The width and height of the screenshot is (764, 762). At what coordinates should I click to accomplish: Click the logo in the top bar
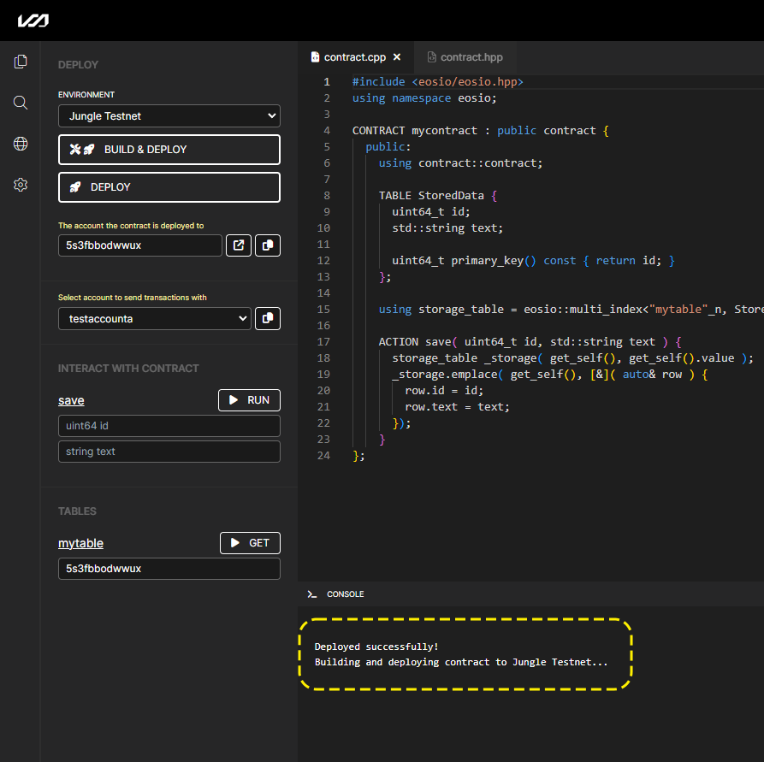pyautogui.click(x=33, y=21)
